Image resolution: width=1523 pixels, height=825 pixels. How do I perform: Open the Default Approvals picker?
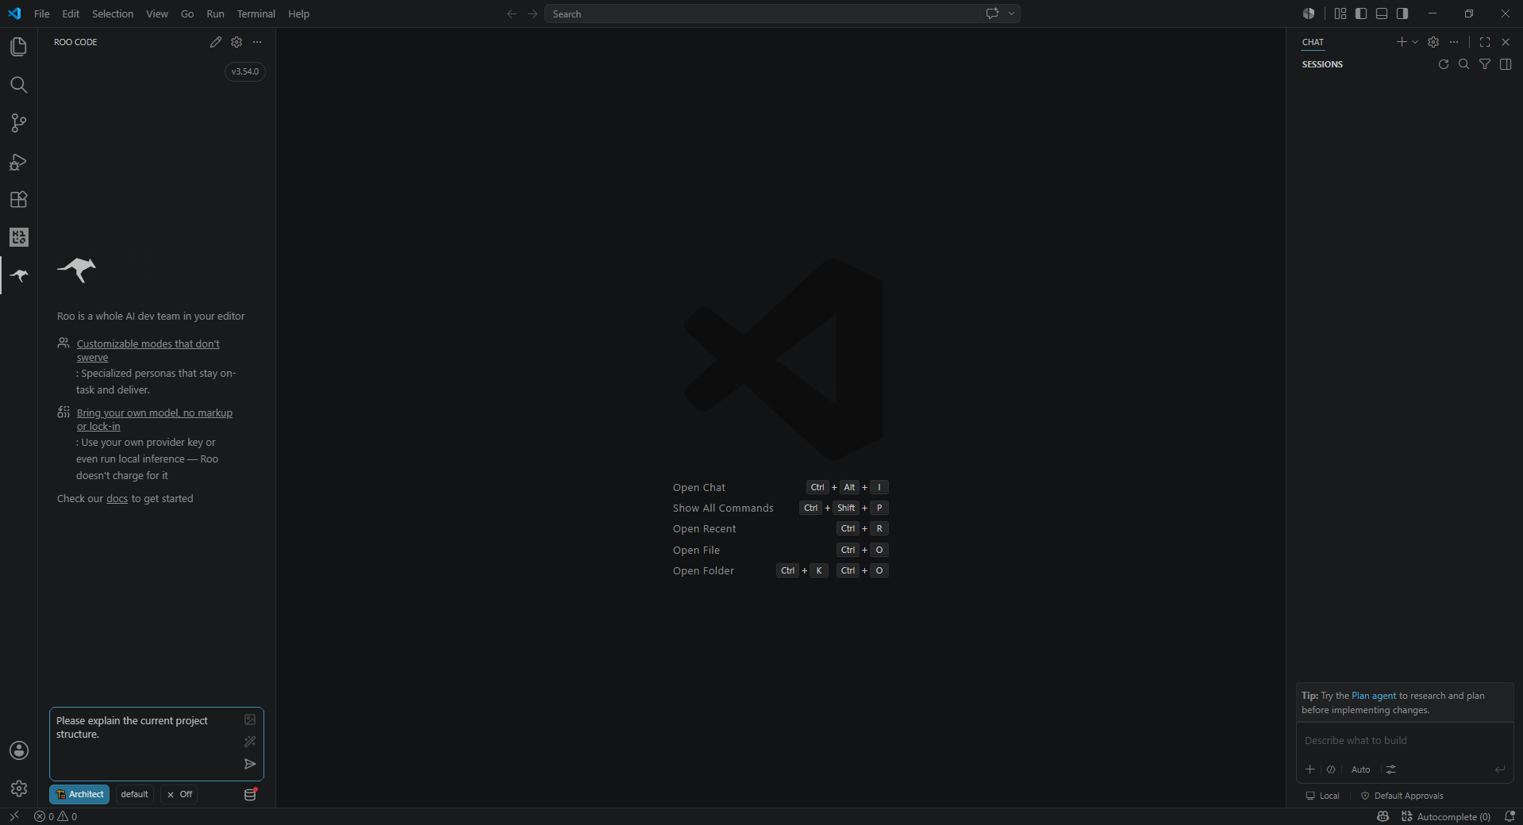point(1402,796)
